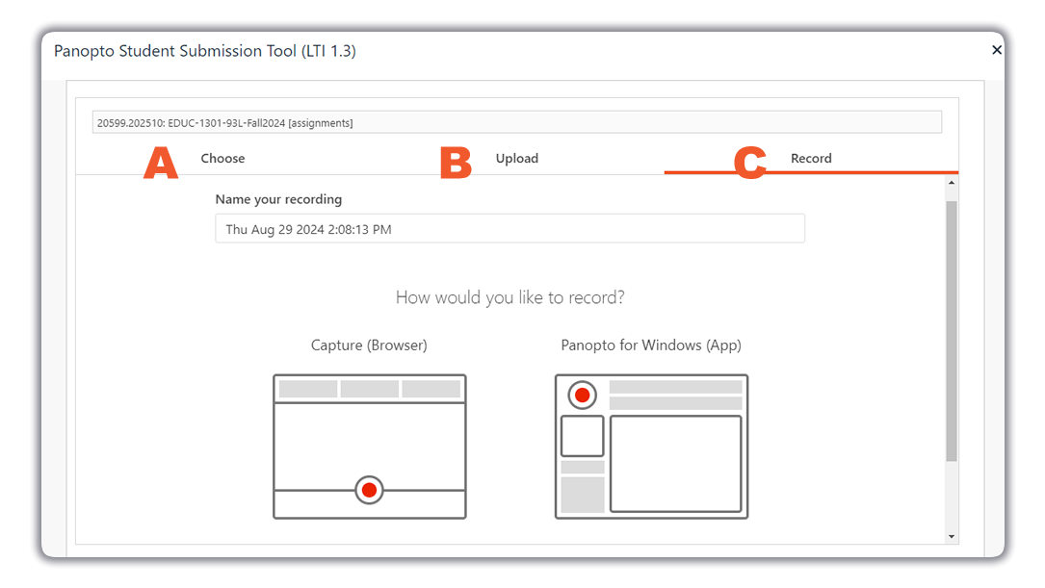
Task: Close the Panopto Student Submission dialog
Action: pos(997,50)
